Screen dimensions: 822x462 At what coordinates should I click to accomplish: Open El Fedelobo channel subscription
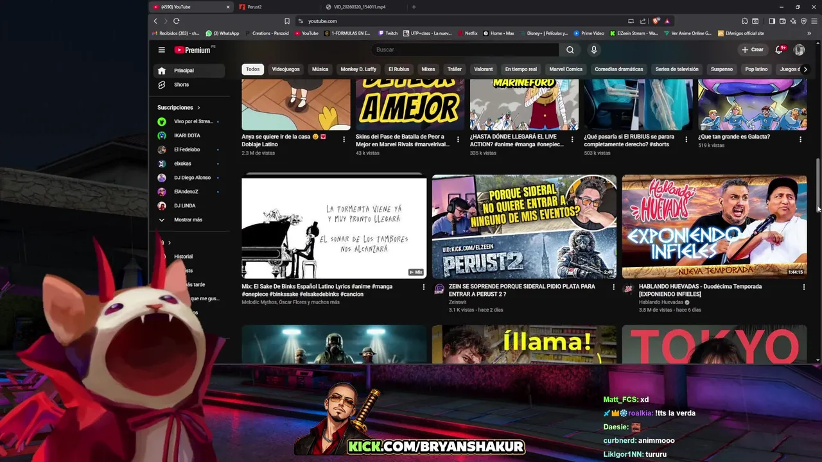point(189,150)
